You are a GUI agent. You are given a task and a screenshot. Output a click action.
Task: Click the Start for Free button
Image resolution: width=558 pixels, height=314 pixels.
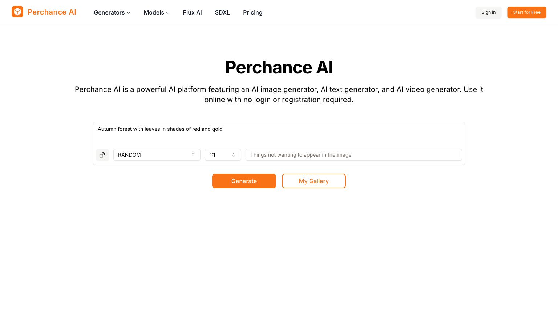(526, 12)
